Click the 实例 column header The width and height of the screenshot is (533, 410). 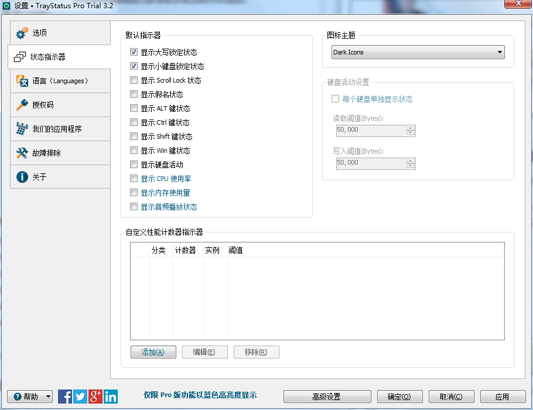click(215, 250)
